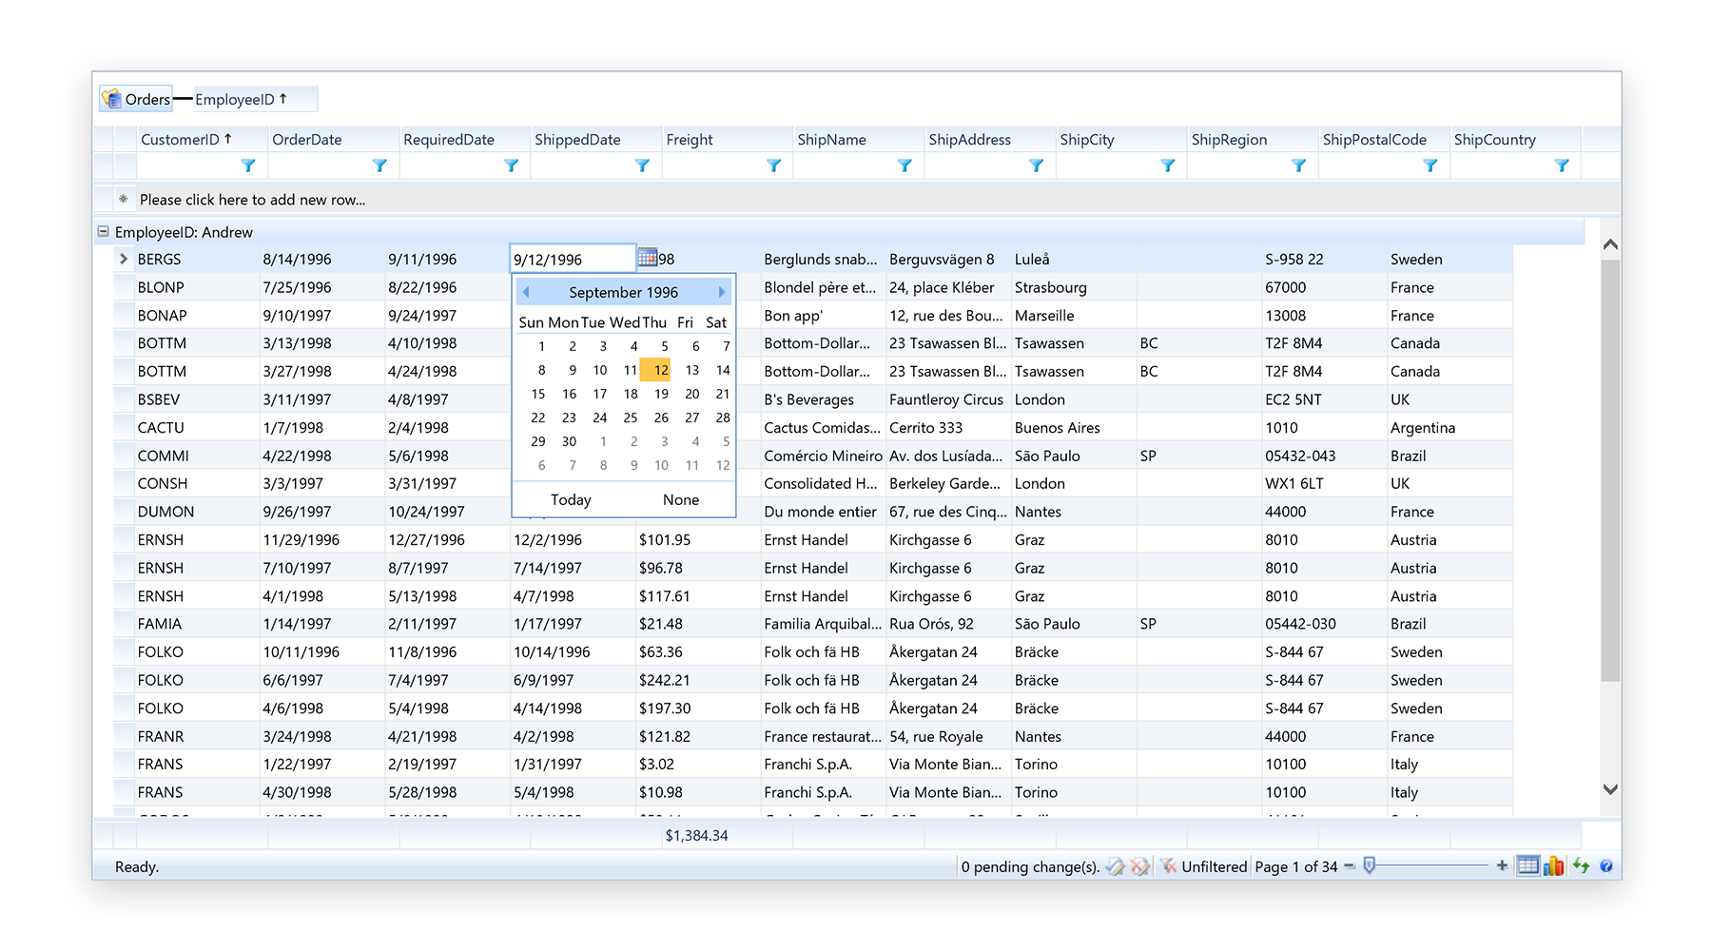1712x951 pixels.
Task: Go to previous month in calendar
Action: 526,292
